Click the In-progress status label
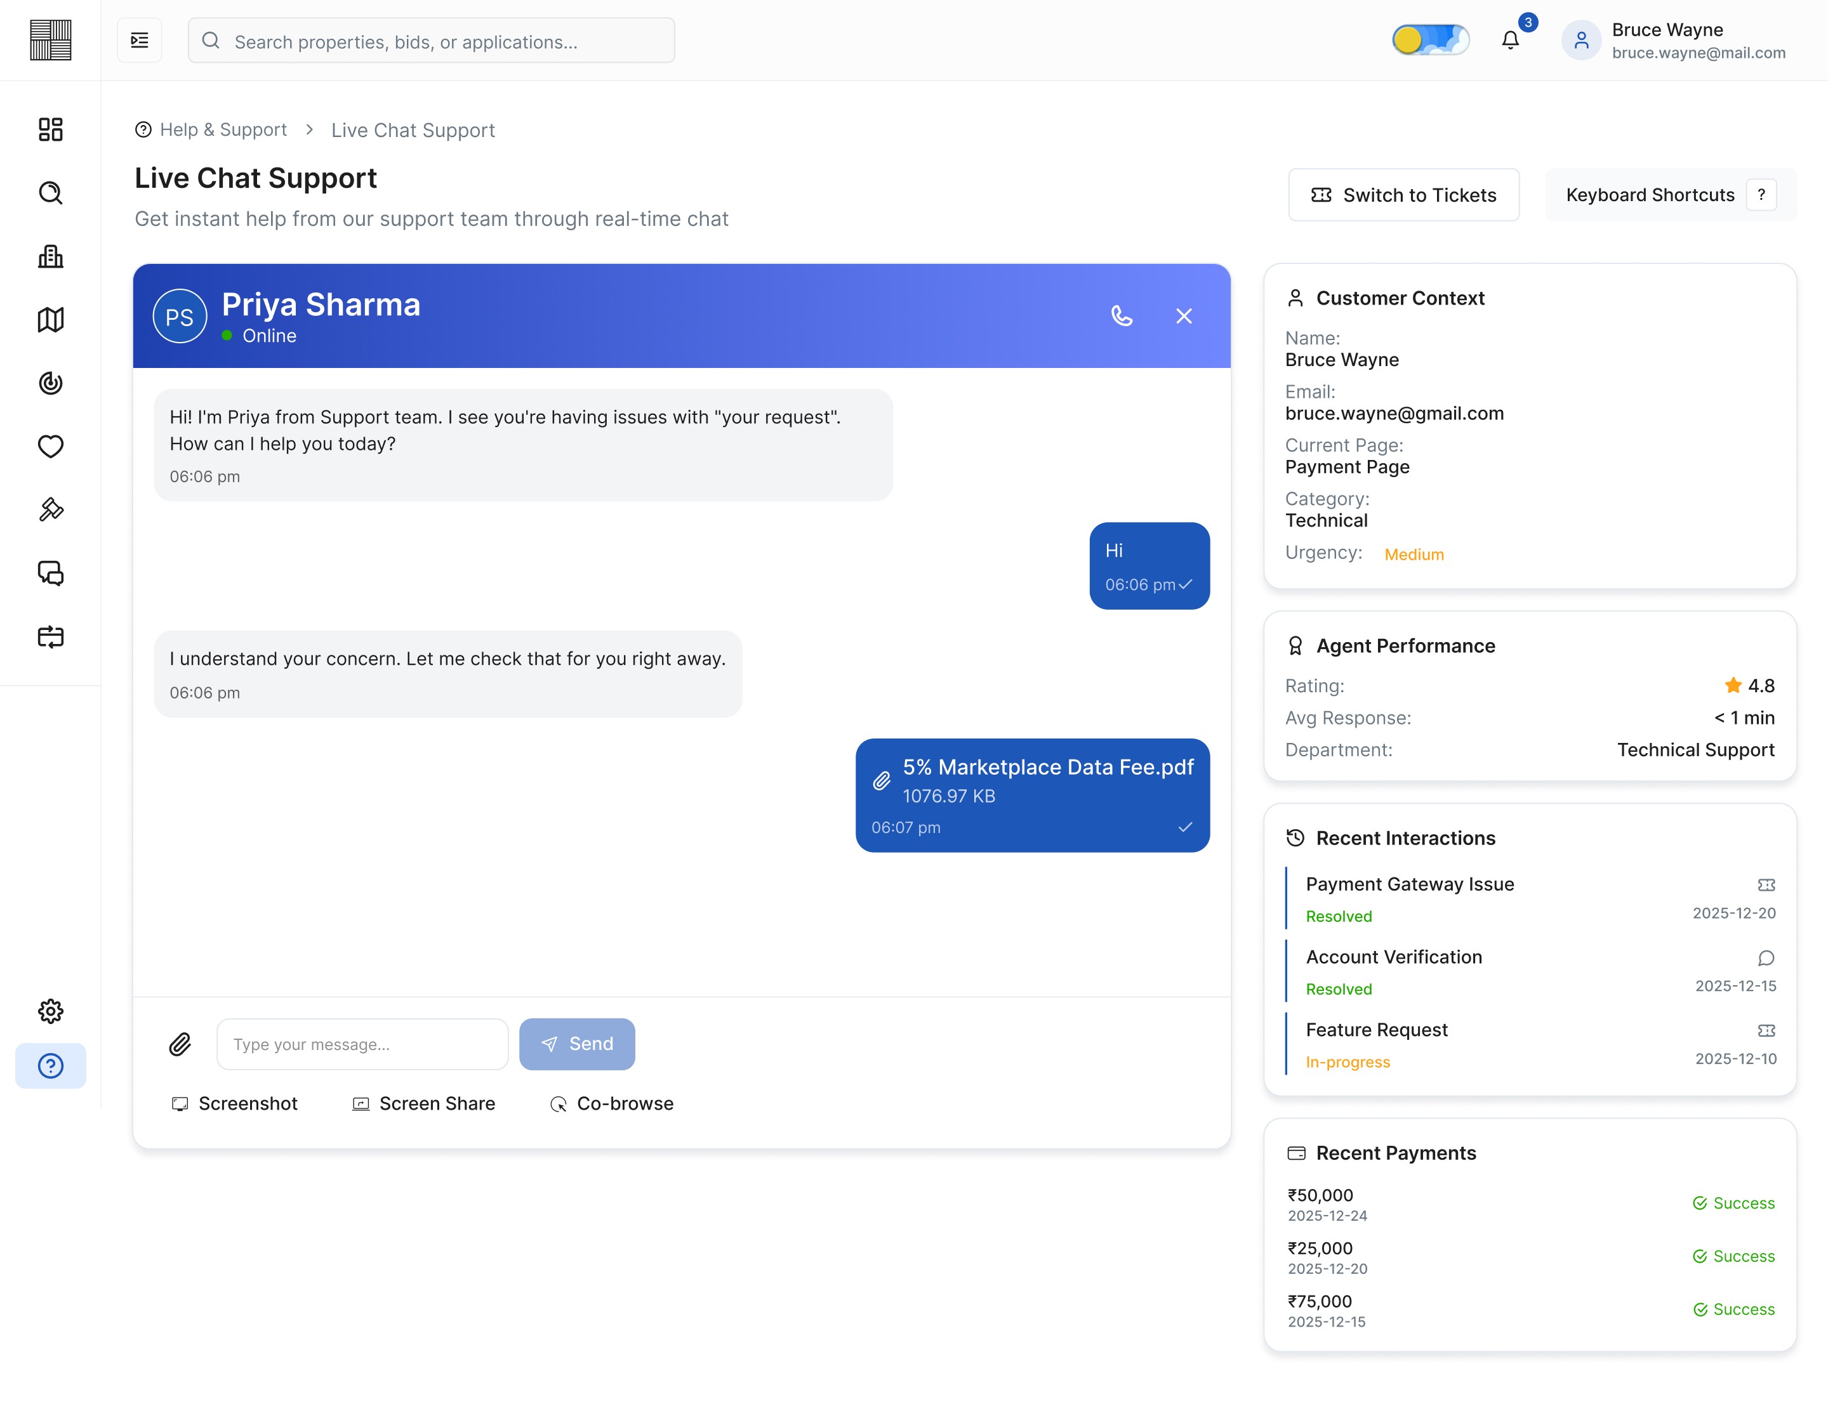The height and width of the screenshot is (1411, 1828). [x=1348, y=1062]
